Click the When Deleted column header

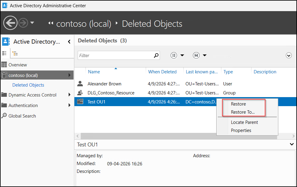[162, 72]
